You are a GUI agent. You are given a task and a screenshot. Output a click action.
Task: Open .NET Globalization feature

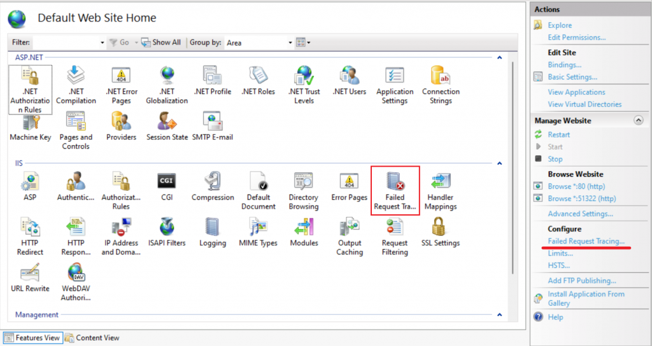167,85
